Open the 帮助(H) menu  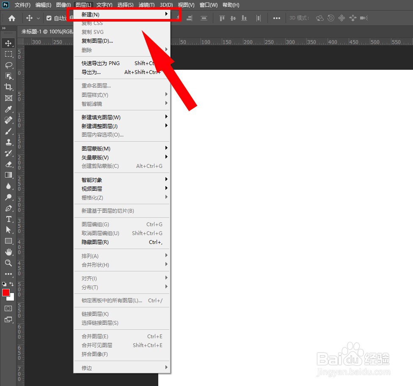coord(231,5)
